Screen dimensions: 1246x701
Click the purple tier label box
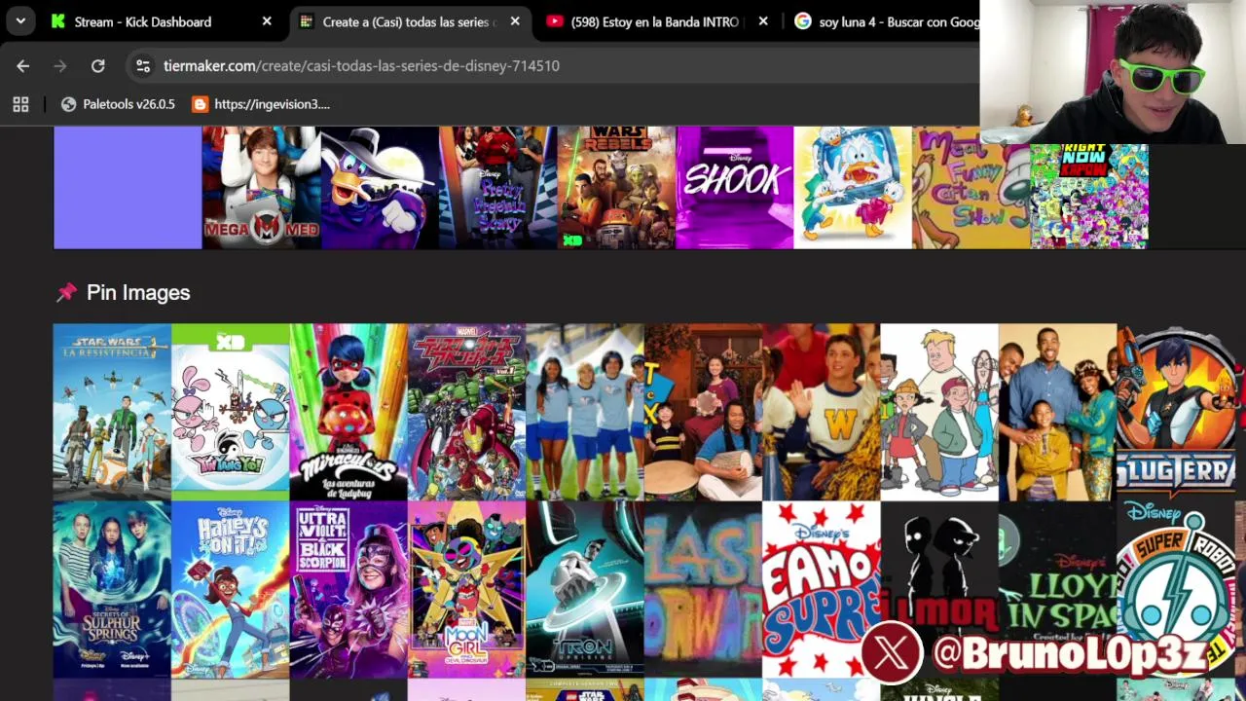[x=128, y=188]
